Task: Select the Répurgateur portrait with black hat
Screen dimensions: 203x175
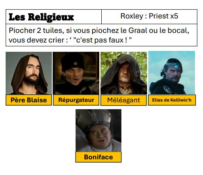Action: coord(76,73)
